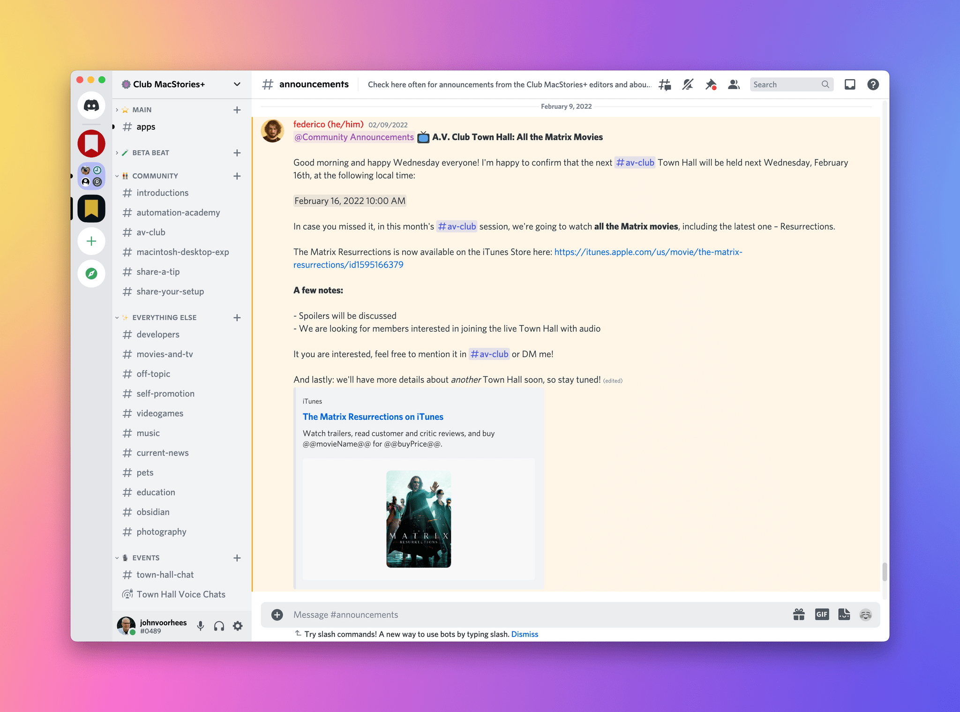Image resolution: width=960 pixels, height=712 pixels.
Task: Click the pinned messages icon in header
Action: click(711, 84)
